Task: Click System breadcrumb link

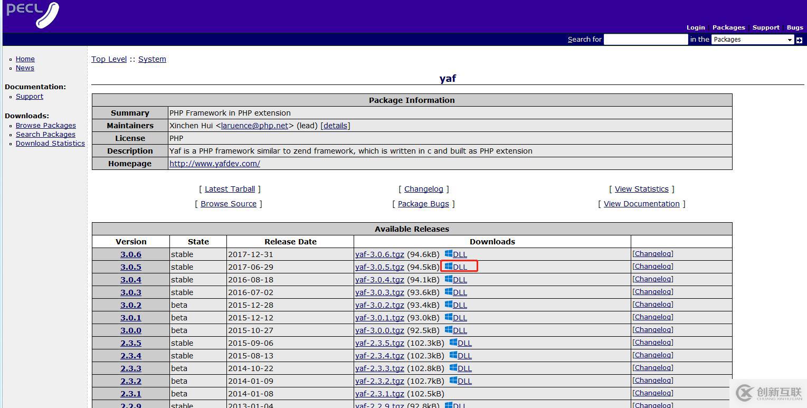Action: point(152,59)
